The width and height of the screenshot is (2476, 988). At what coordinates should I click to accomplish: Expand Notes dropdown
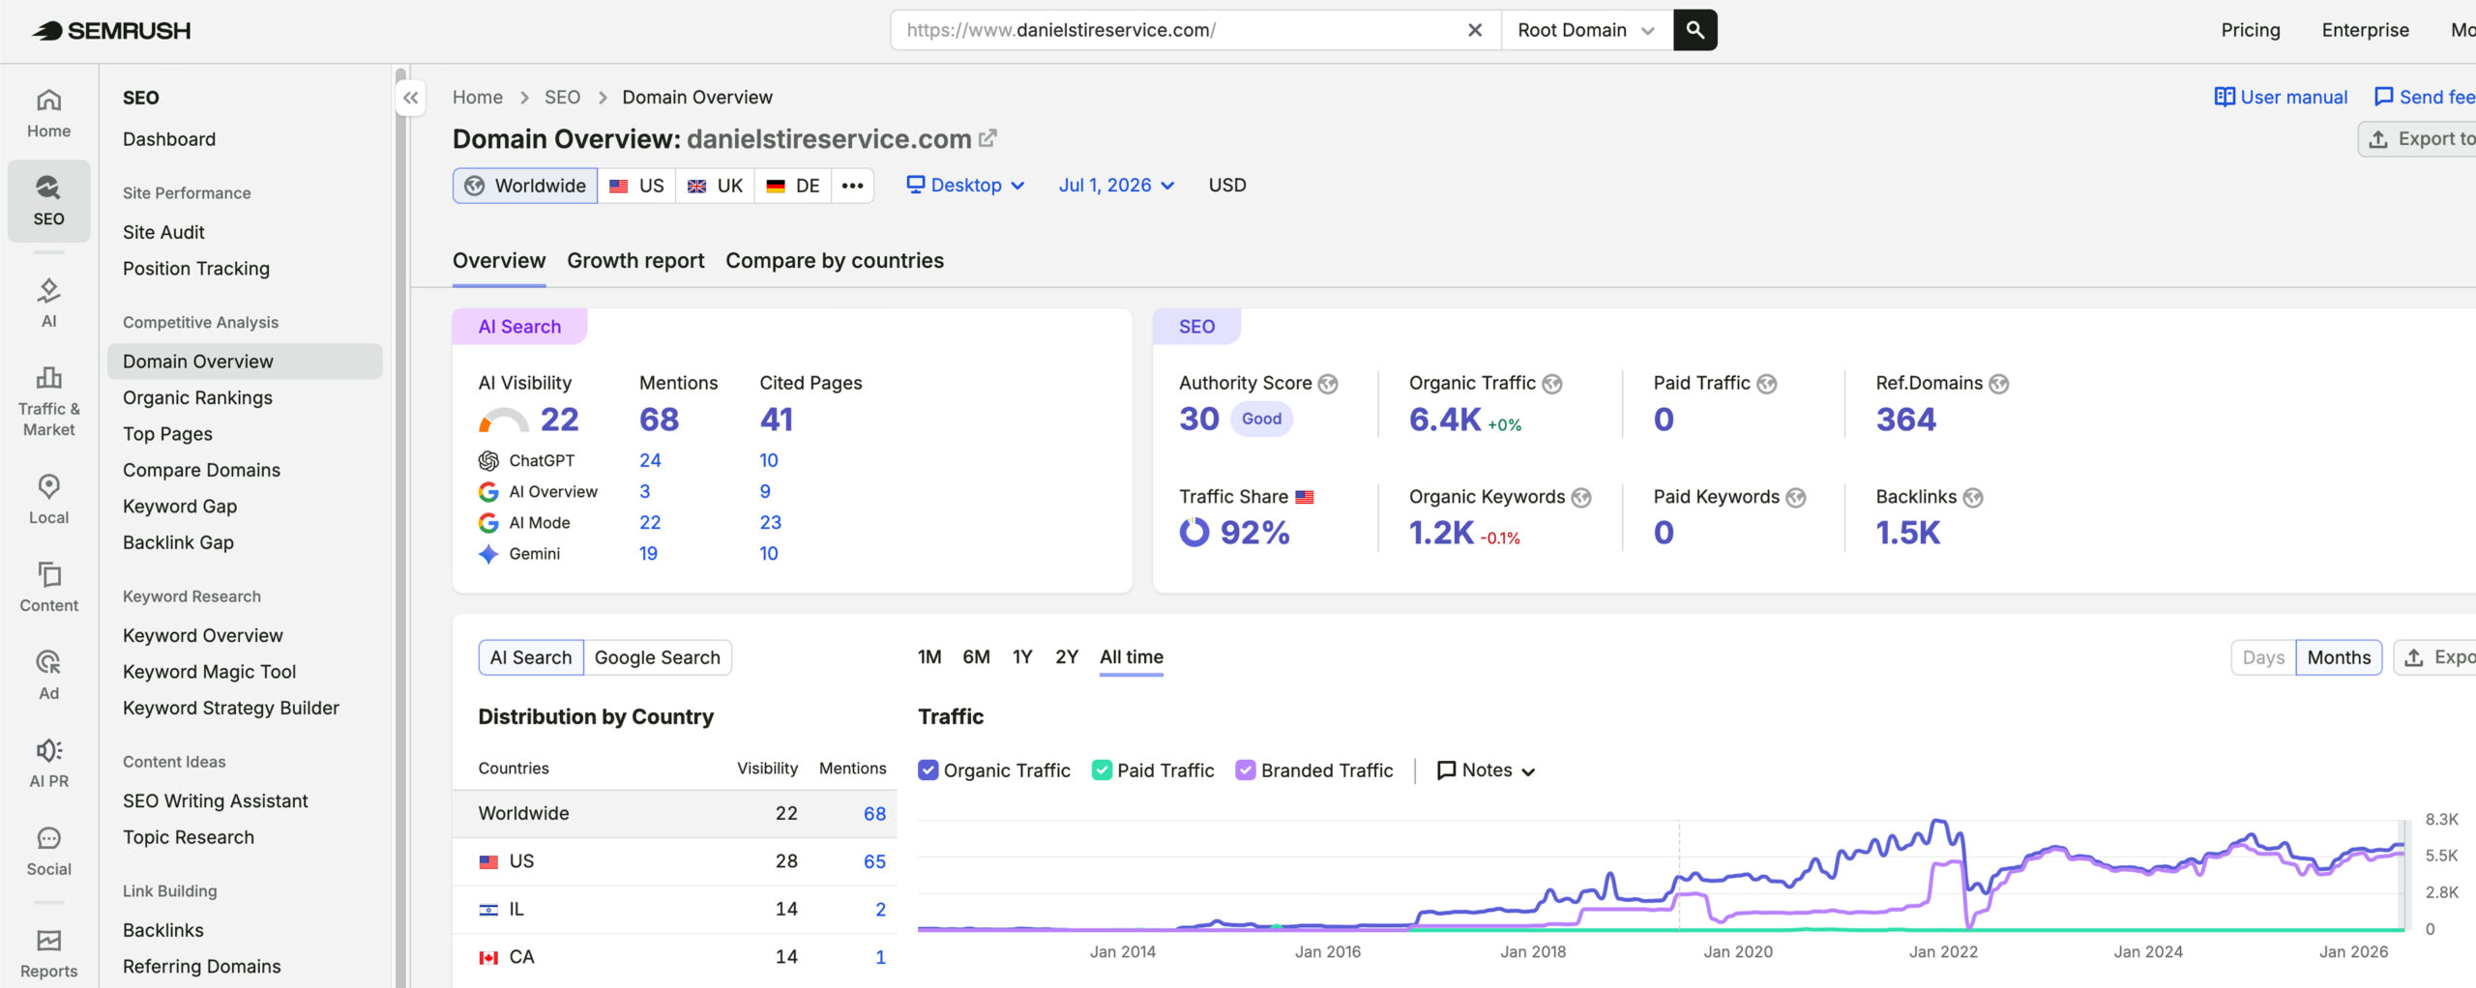pyautogui.click(x=1487, y=770)
